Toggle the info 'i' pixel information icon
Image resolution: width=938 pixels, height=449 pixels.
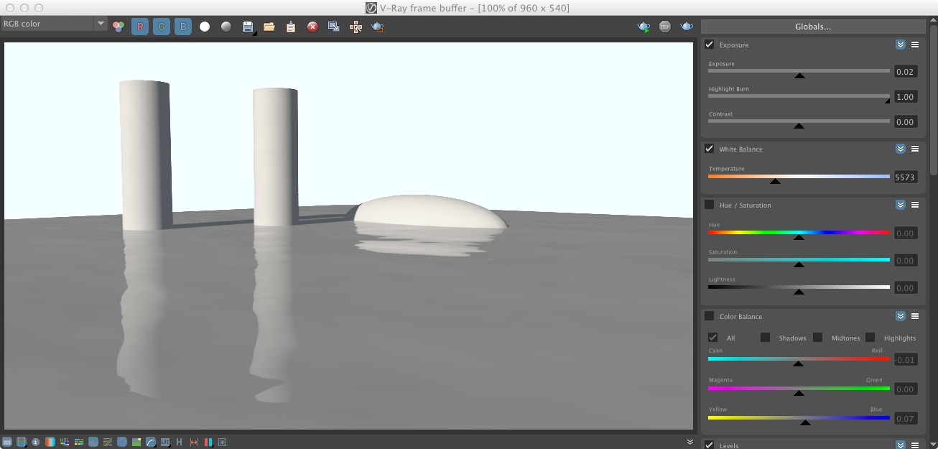pyautogui.click(x=36, y=442)
